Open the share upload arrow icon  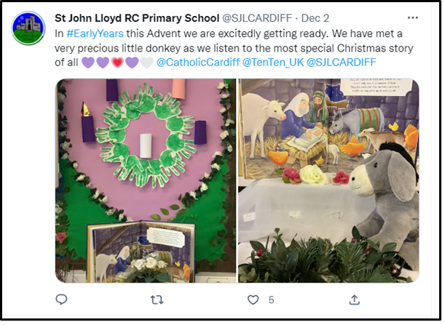(x=354, y=300)
